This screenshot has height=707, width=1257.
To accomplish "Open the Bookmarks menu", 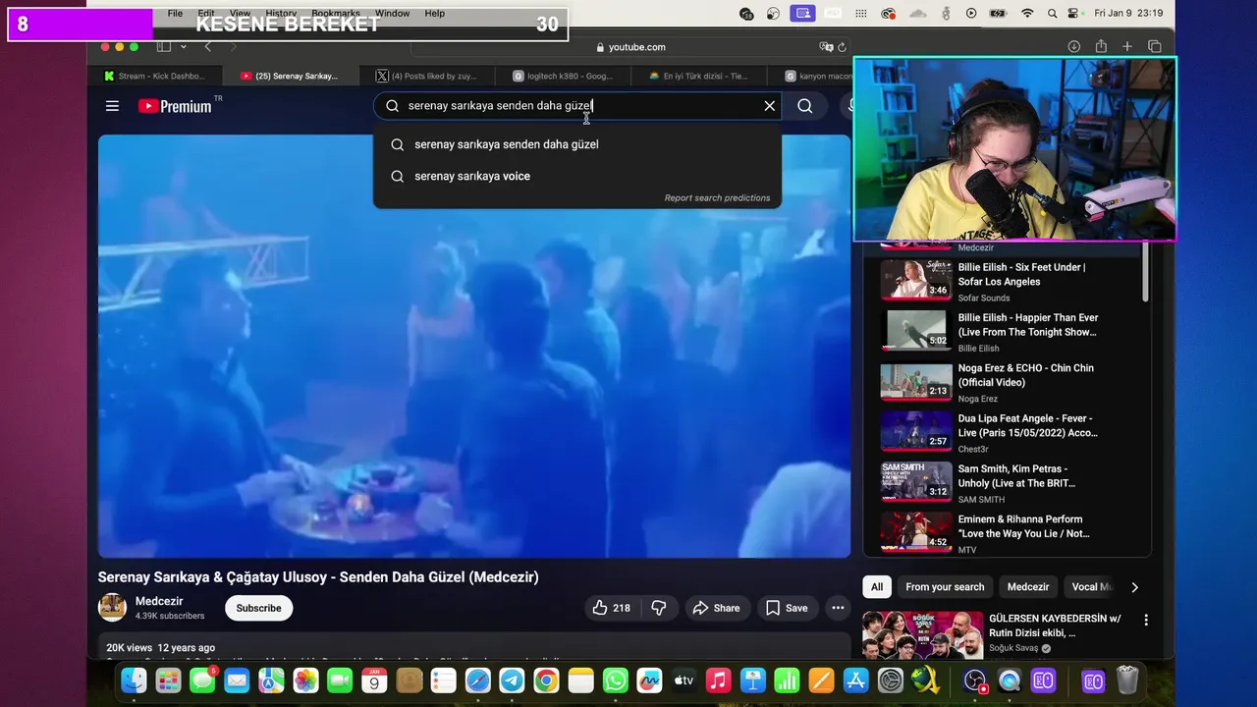I will point(336,14).
